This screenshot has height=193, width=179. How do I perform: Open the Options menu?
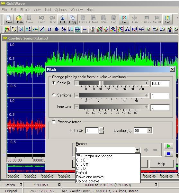[61, 10]
